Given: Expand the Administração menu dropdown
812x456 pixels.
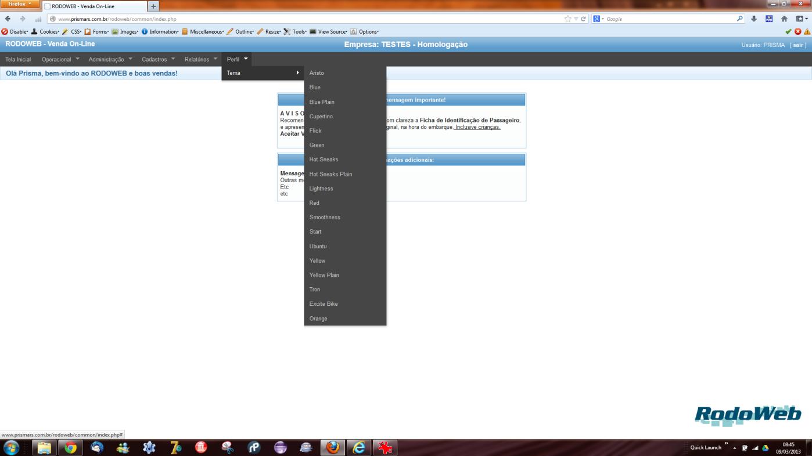Looking at the screenshot, I should pyautogui.click(x=110, y=59).
